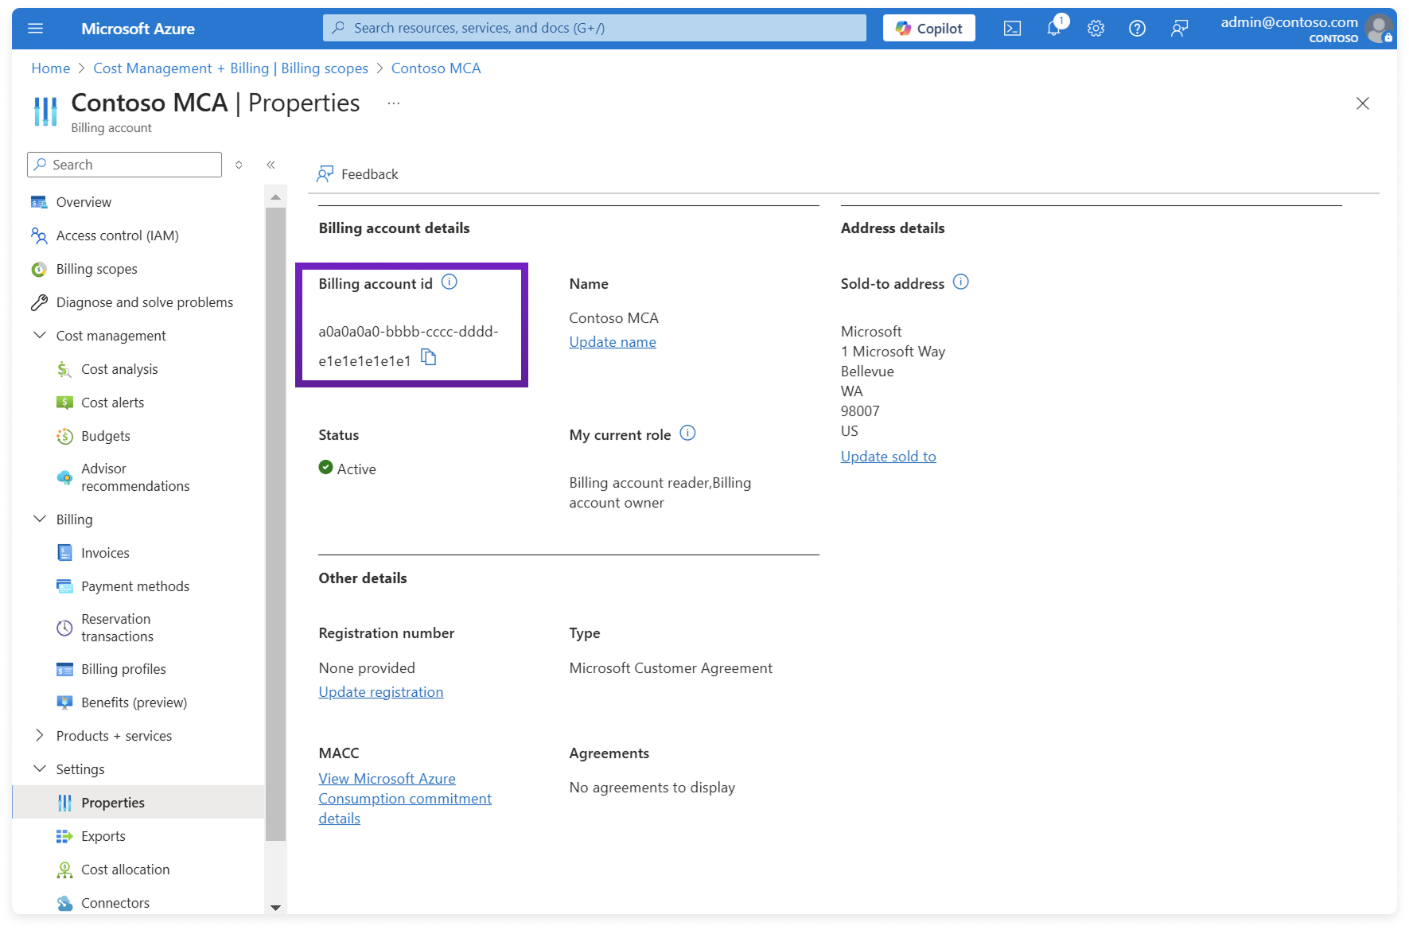Select Properties in the sidebar

tap(137, 803)
